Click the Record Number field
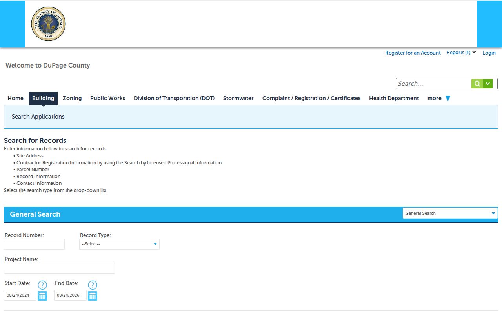Image resolution: width=502 pixels, height=314 pixels. 34,244
